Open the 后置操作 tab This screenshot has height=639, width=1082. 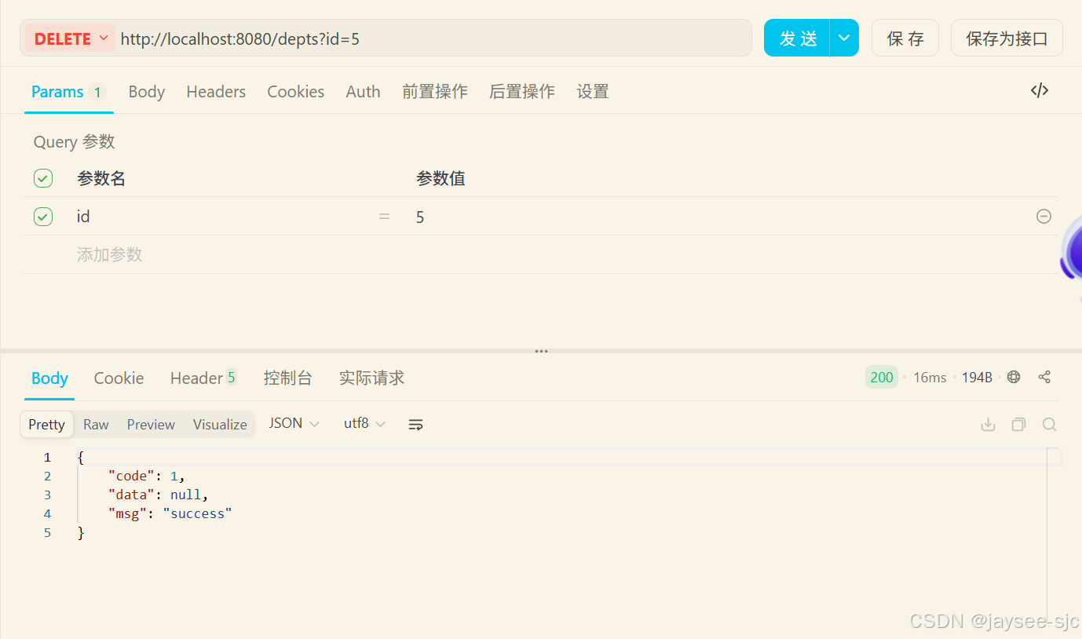coord(522,91)
